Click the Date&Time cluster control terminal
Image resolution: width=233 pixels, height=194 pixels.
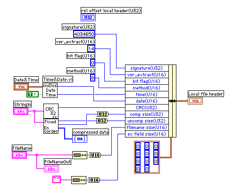coord(21,87)
